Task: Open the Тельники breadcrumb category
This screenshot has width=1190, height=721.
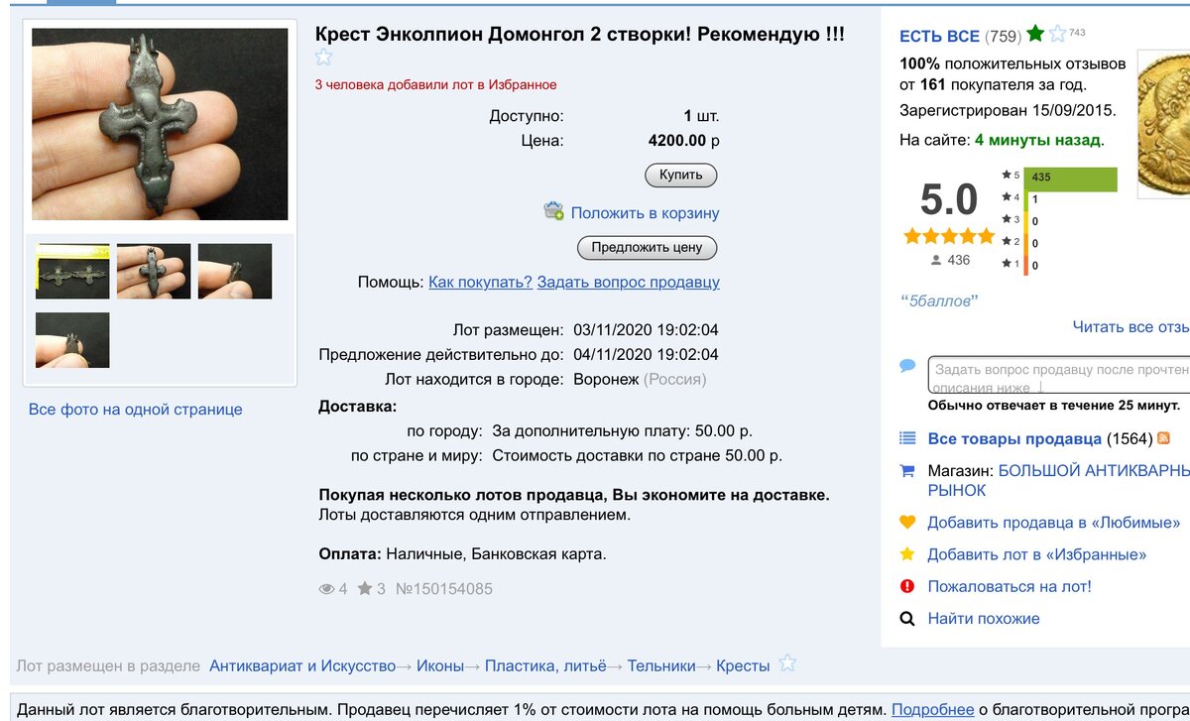Action: (661, 666)
